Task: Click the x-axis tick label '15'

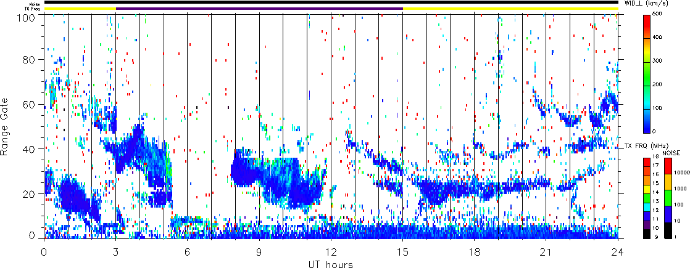Action: pyautogui.click(x=402, y=252)
